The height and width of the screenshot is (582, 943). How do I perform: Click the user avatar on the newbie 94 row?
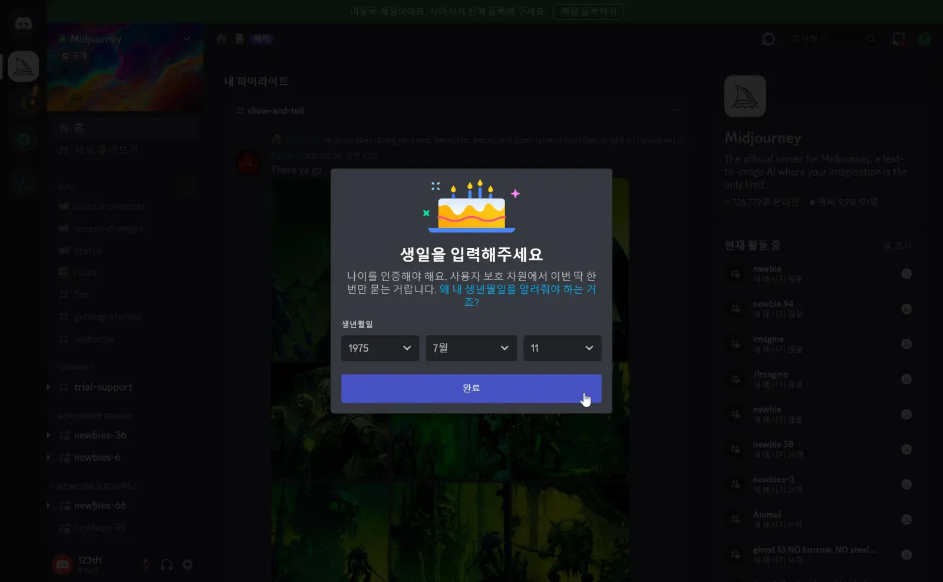(x=906, y=309)
